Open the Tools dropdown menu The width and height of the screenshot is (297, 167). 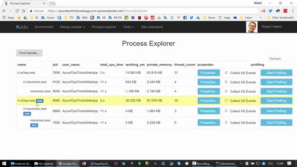129,27
